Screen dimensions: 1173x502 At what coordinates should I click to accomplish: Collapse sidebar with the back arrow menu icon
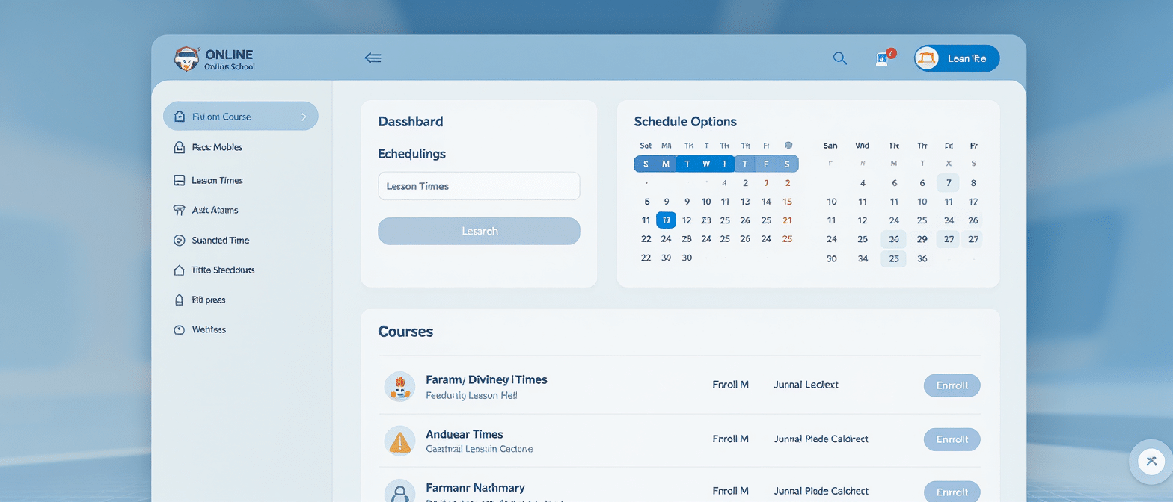[x=373, y=58]
